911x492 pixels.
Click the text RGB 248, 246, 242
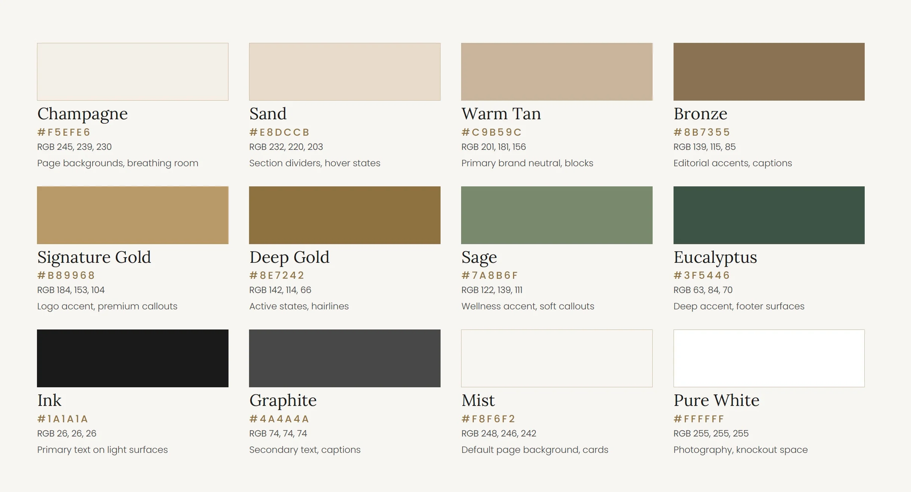click(x=499, y=433)
